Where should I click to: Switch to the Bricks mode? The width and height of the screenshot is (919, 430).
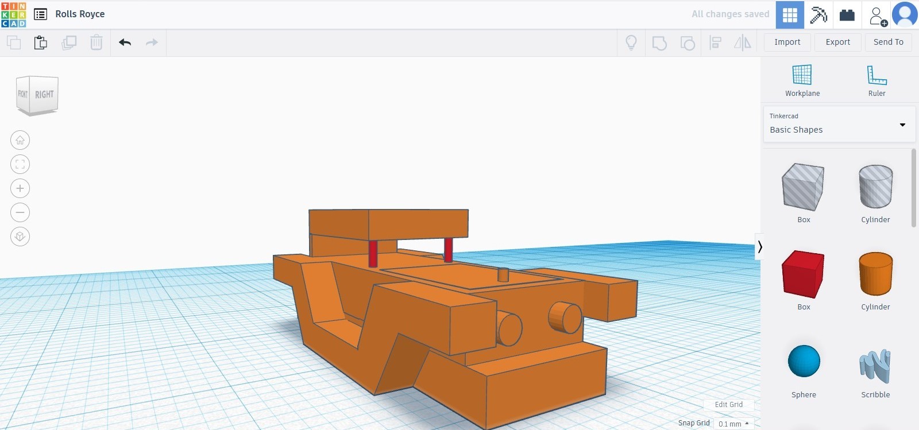pos(847,15)
